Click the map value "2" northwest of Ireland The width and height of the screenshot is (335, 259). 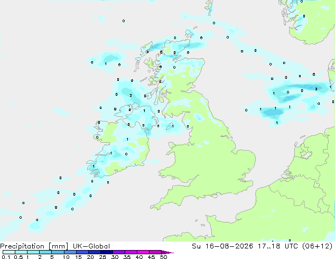(131, 95)
